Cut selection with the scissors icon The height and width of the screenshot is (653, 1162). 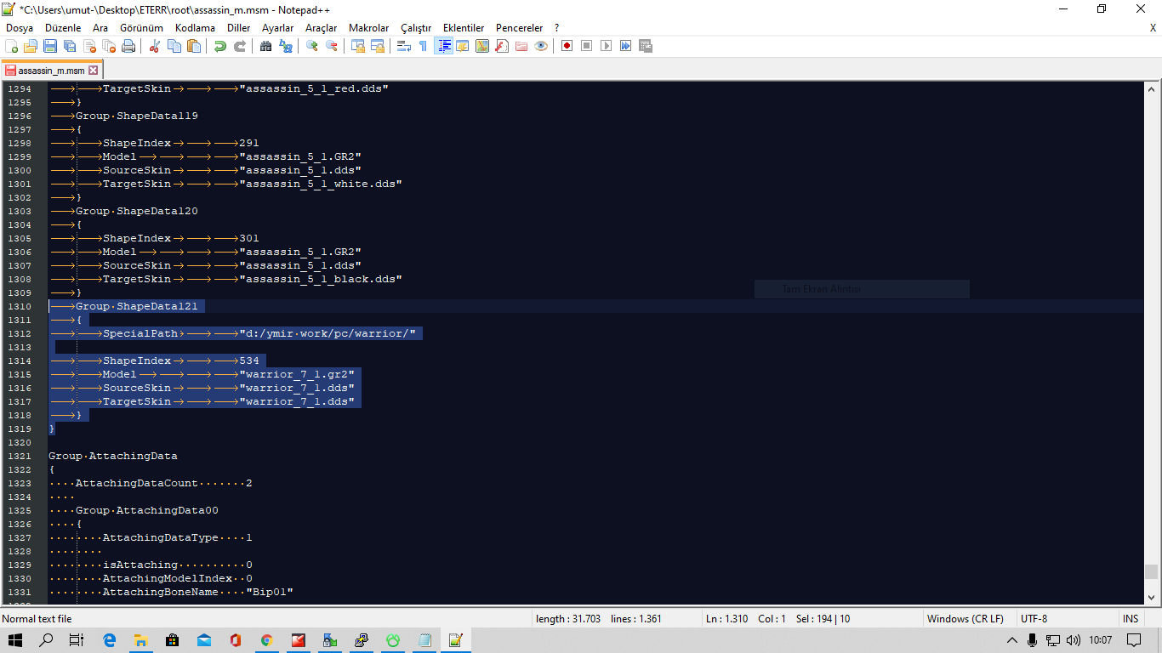(155, 46)
